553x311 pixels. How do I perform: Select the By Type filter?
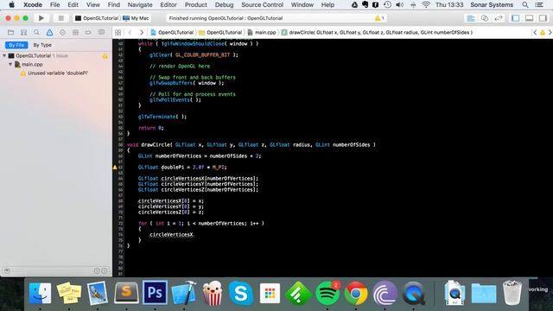pos(42,45)
